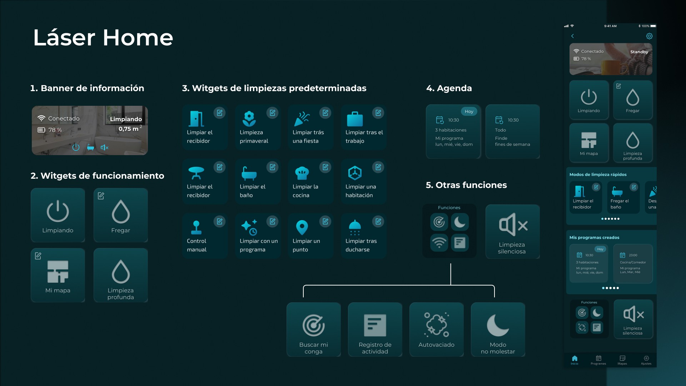
Task: Edit the Fregar widget in section 2
Action: pyautogui.click(x=101, y=196)
